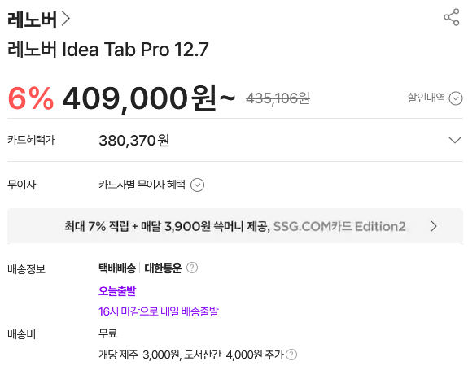468x370 pixels.
Task: Click the arrow on the SSG.COM카드 banner
Action: point(434,226)
